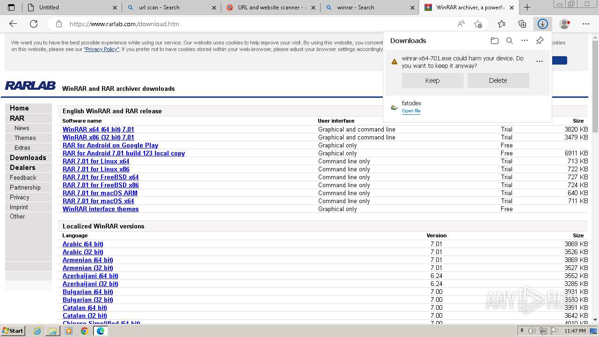Add page to favorites star icon

pyautogui.click(x=478, y=24)
